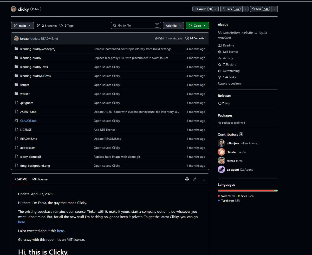Click the .gitignore file icon
Image resolution: width=312 pixels, height=255 pixels.
coord(16,103)
